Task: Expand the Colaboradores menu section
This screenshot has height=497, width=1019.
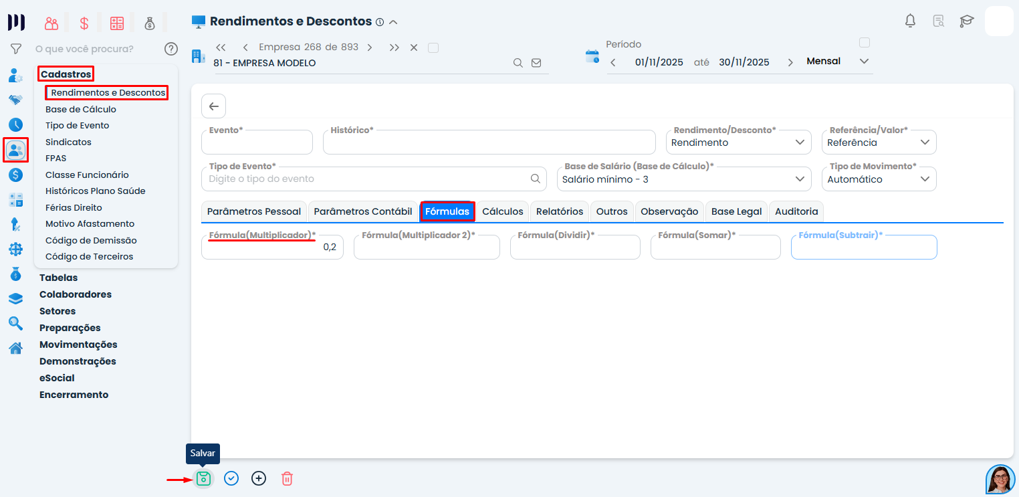Action: (x=76, y=294)
